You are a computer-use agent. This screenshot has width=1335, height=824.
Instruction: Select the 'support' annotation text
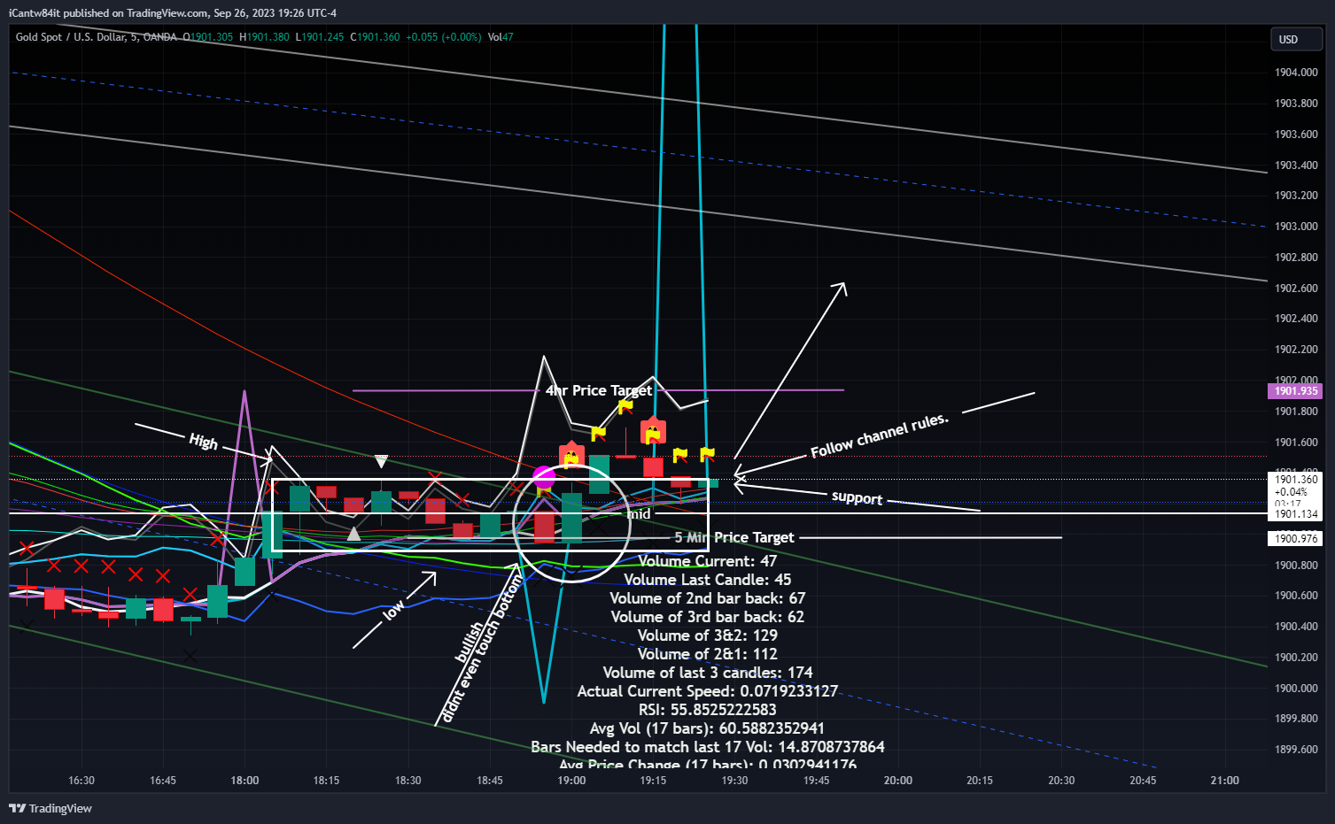(857, 497)
